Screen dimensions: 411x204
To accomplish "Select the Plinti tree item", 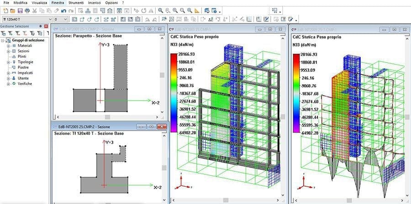I will pyautogui.click(x=22, y=56).
